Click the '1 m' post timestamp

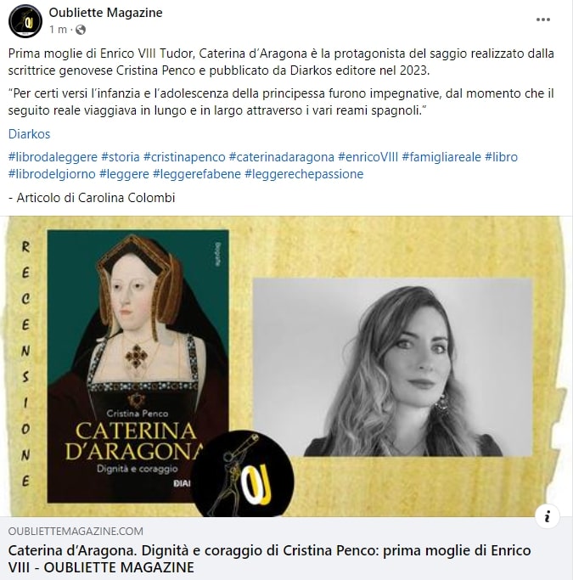point(58,29)
